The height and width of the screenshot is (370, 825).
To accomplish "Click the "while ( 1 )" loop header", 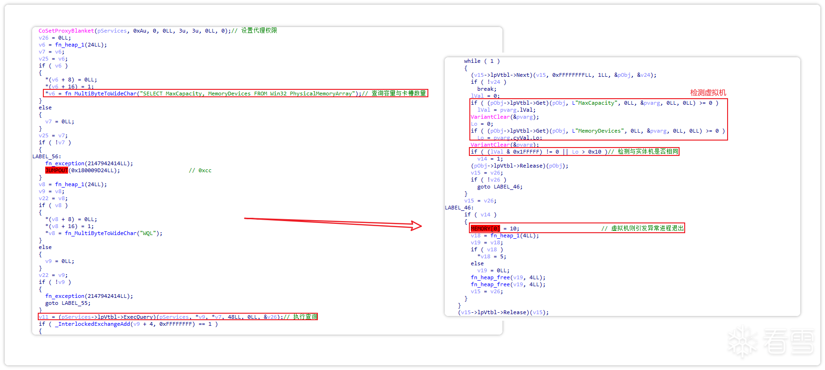I will click(x=482, y=61).
